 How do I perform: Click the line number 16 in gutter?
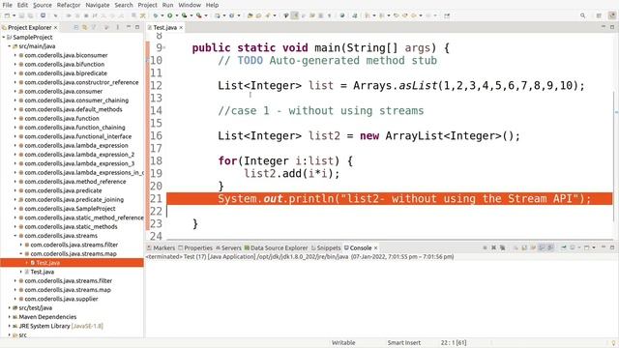coord(156,135)
